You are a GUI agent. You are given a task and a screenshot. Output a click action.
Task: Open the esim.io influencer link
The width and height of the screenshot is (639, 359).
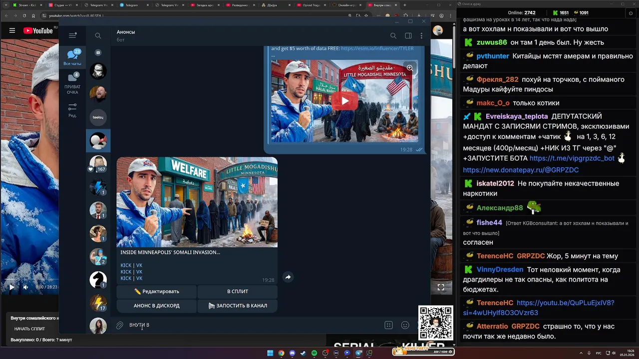(377, 48)
